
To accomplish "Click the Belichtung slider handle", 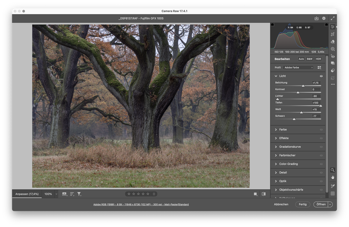I will tap(303, 86).
